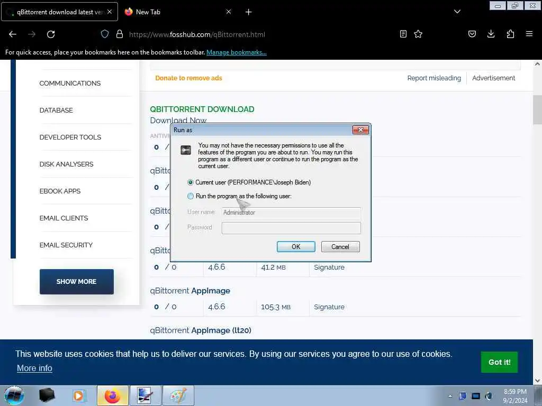Viewport: 542px width, 406px height.
Task: Click the scroll up arrow of page
Action: tap(537, 64)
